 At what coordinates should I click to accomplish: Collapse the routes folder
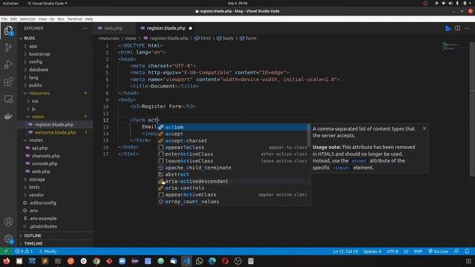(x=36, y=140)
